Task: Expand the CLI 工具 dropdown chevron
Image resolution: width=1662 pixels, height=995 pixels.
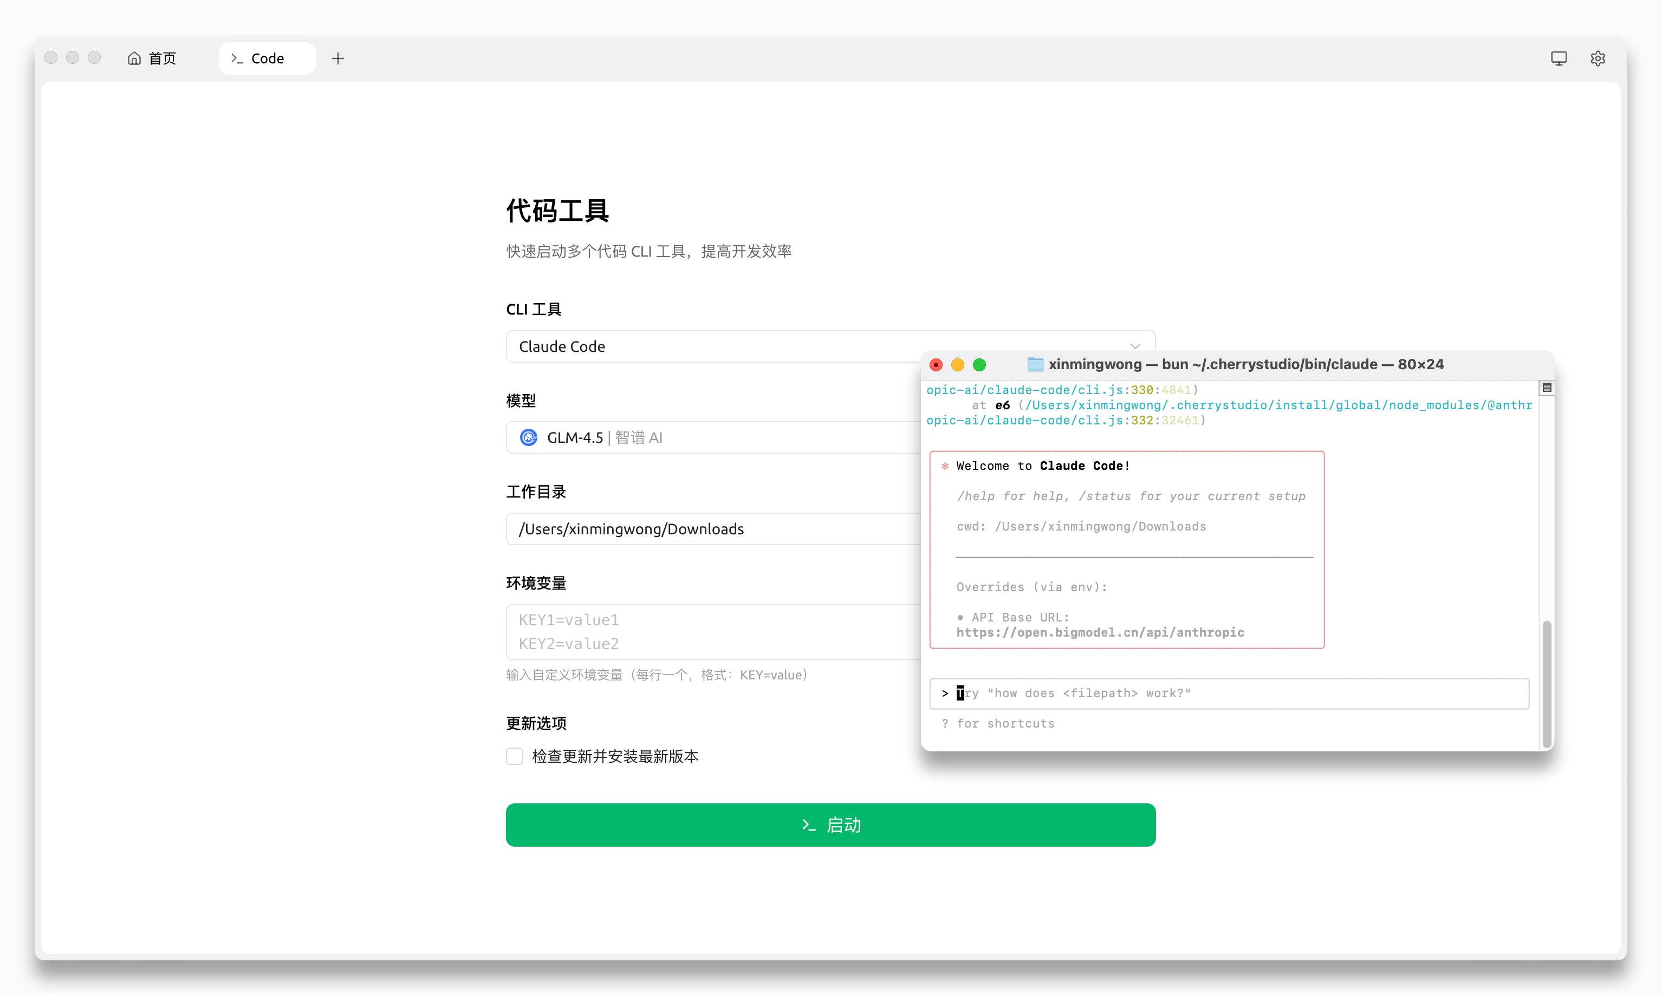Action: 1134,346
